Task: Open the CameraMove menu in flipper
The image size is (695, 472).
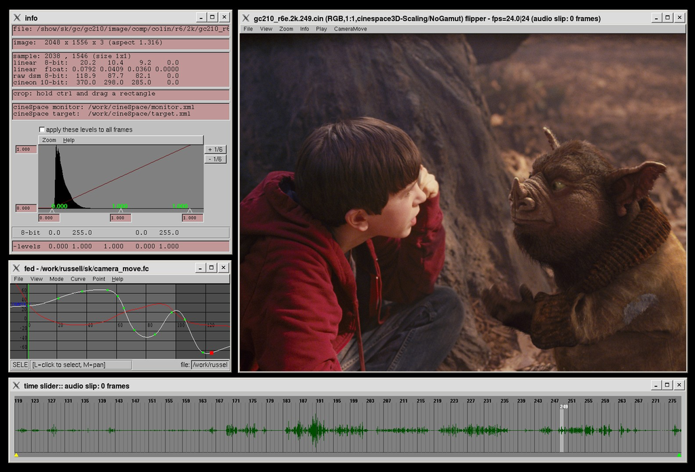Action: (x=350, y=29)
